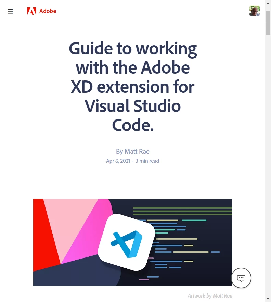Click the scrollbar up arrow

pyautogui.click(x=268, y=3)
